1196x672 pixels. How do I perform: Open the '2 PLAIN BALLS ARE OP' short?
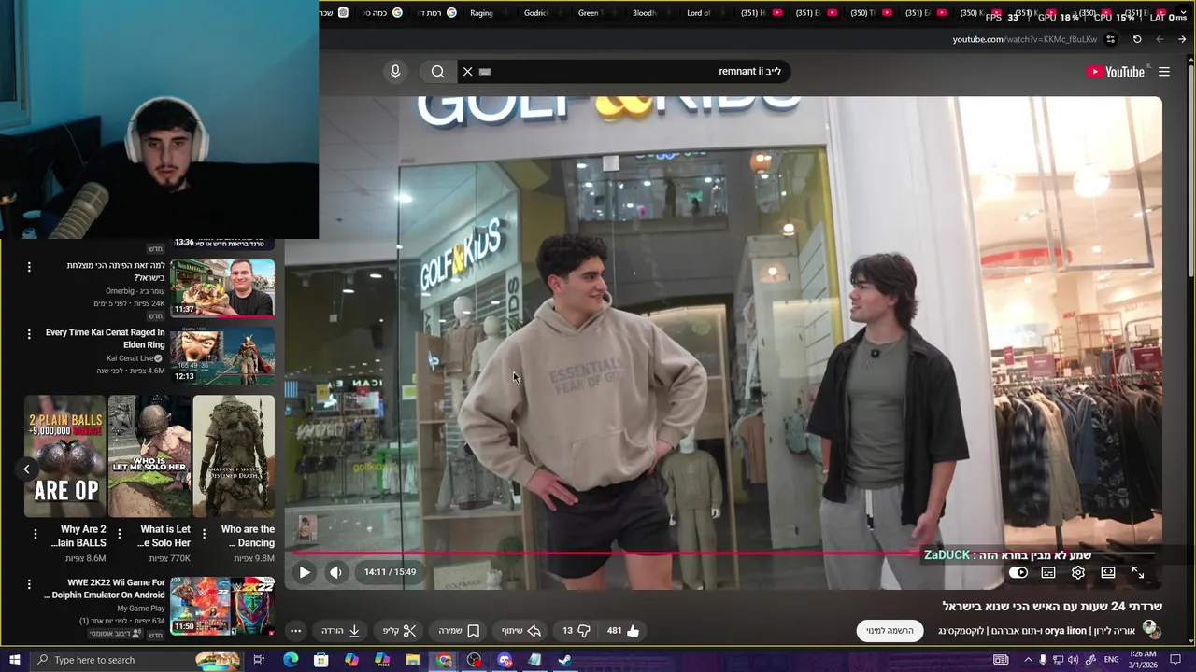(65, 455)
